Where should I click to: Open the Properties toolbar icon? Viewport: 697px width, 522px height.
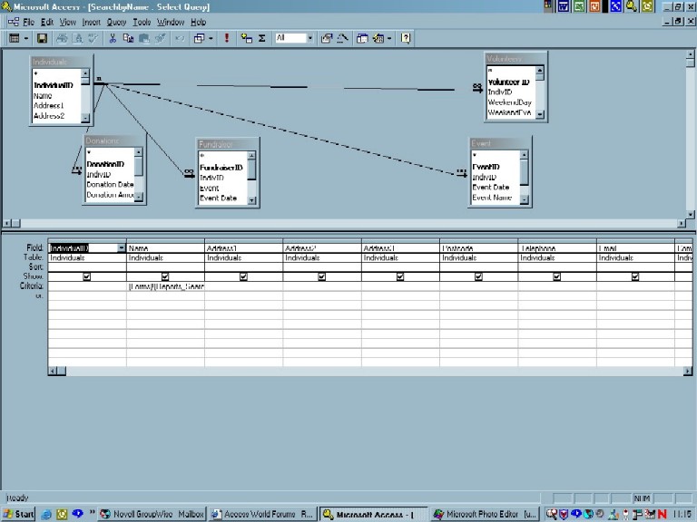(x=326, y=38)
